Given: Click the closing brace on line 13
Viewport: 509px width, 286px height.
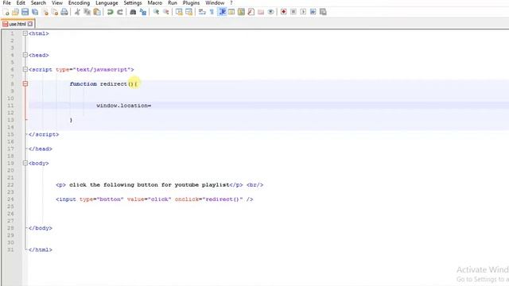Looking at the screenshot, I should 71,120.
